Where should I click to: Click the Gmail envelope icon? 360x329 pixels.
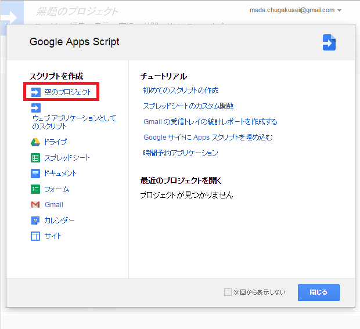35,205
